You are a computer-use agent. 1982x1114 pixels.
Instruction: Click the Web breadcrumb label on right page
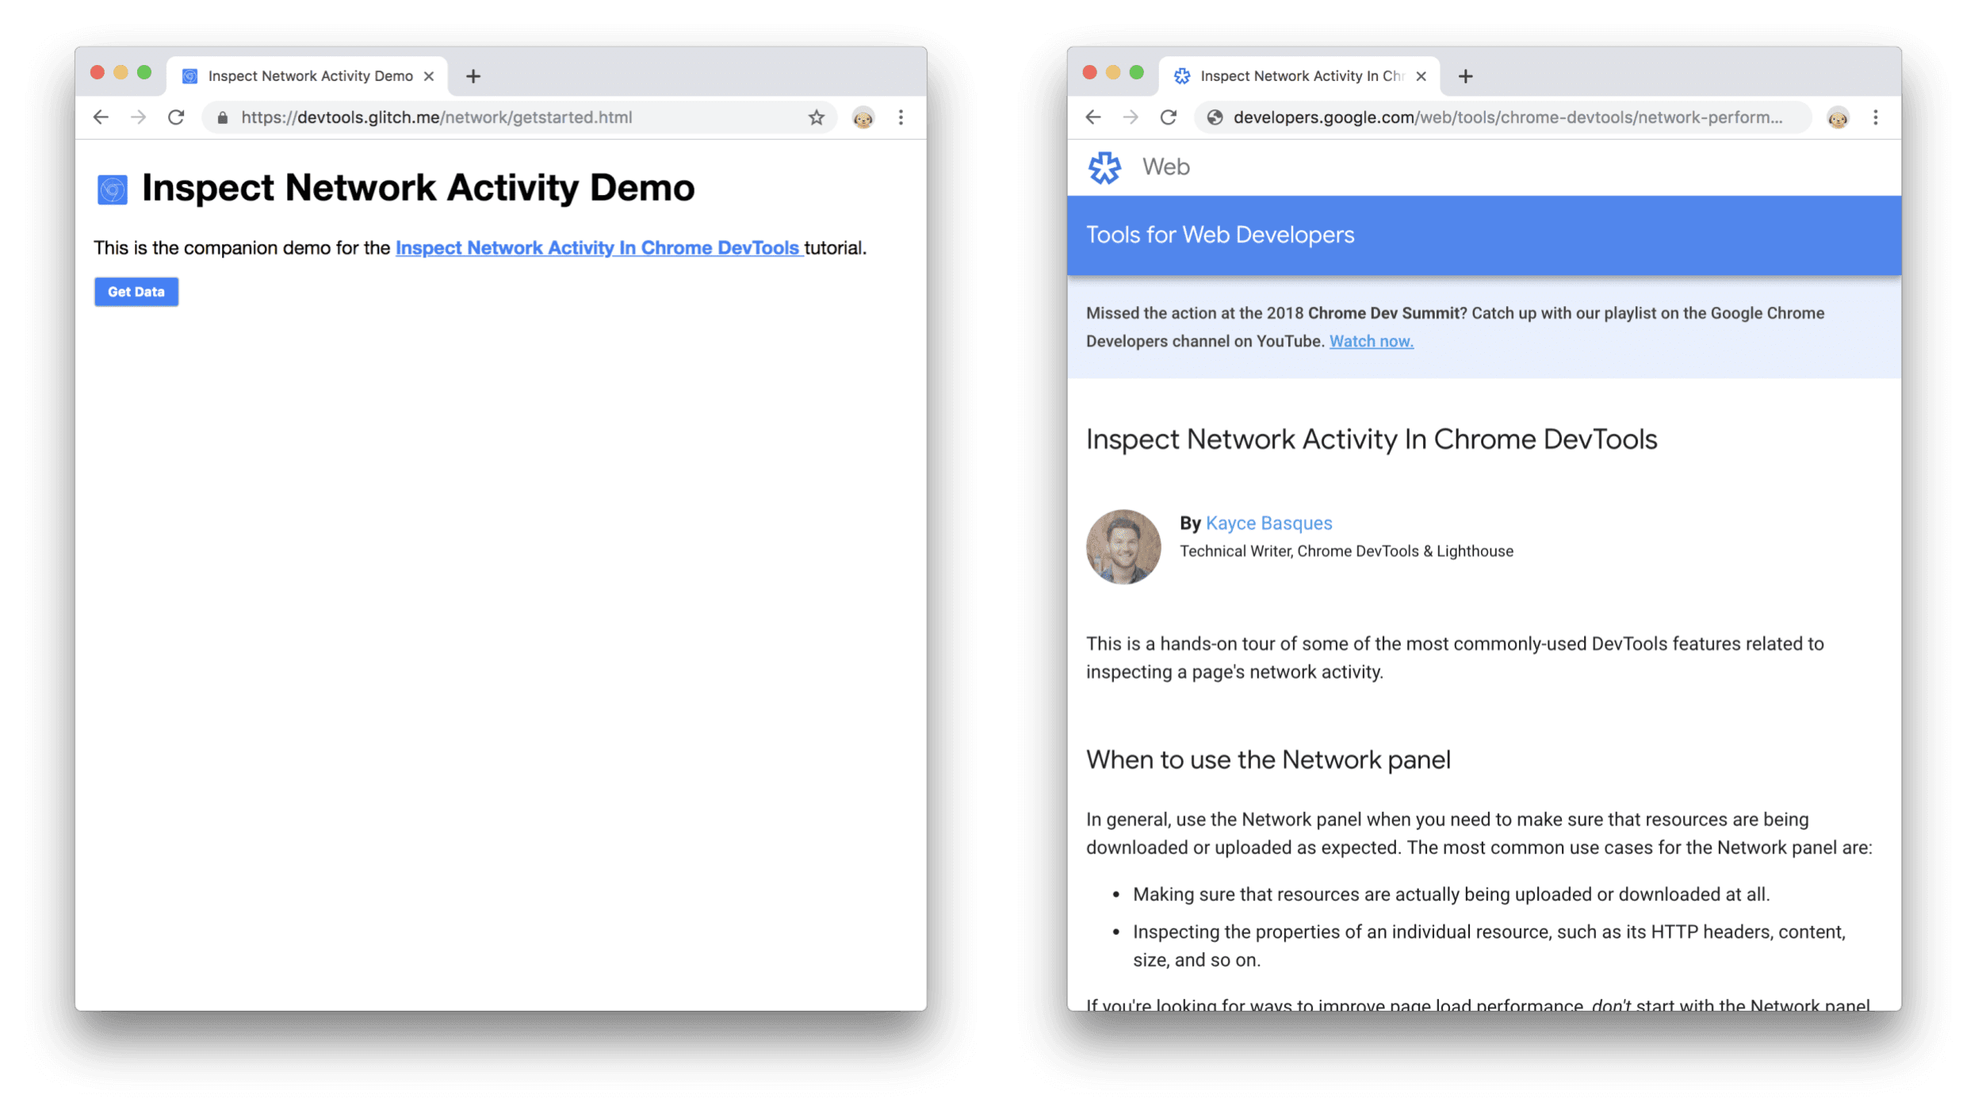tap(1165, 167)
